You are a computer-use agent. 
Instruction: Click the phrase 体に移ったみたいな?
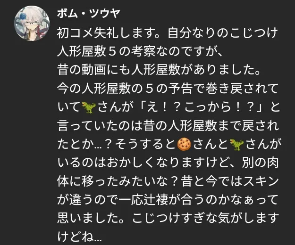pyautogui.click(x=117, y=181)
